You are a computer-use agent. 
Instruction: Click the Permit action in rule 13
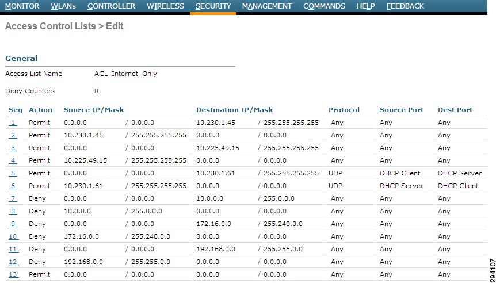pyautogui.click(x=40, y=274)
